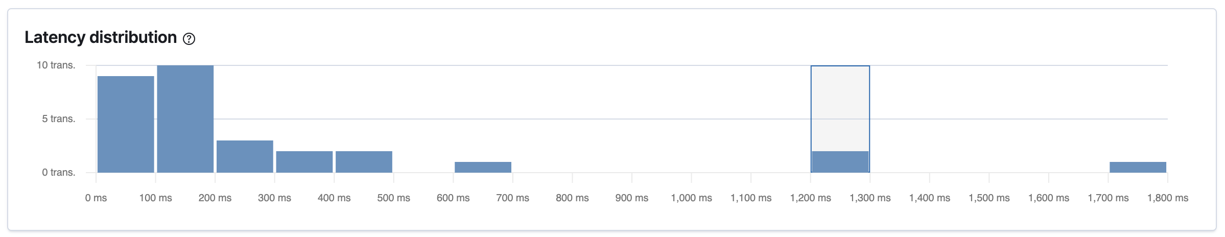The height and width of the screenshot is (237, 1225).
Task: Select the 600–700 ms latency bar
Action: (483, 167)
